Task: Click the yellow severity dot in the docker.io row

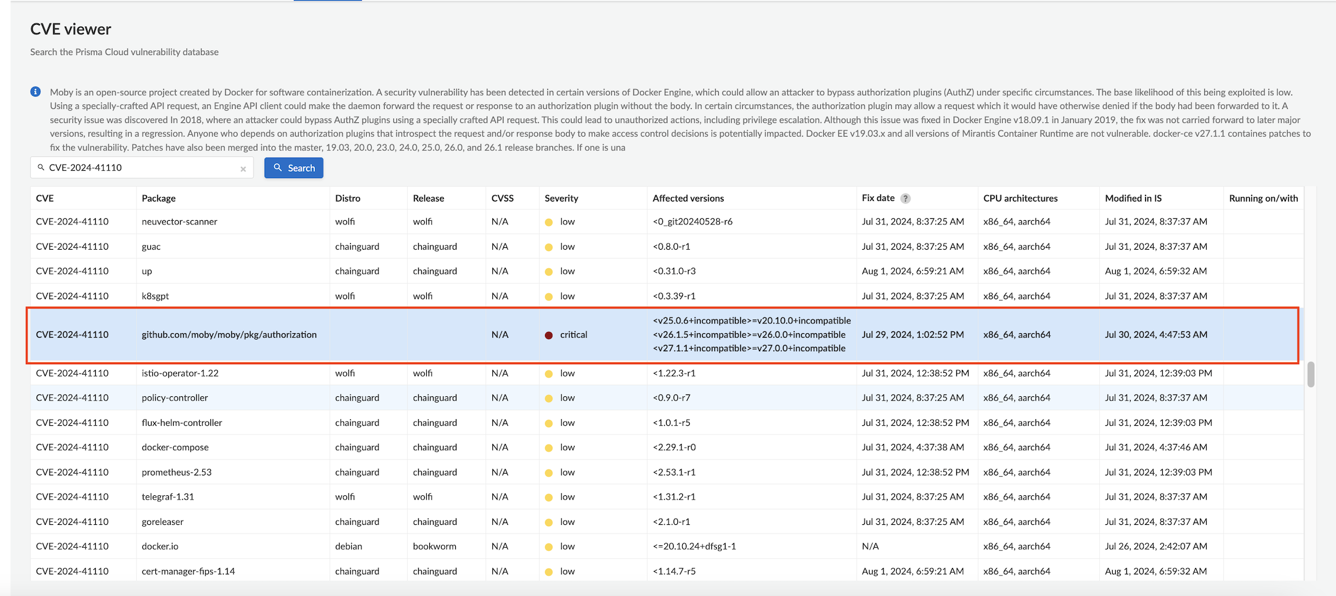Action: point(549,547)
